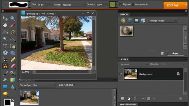Open the pattern picker dropdown arrow
Viewport: 189px width, 106px height.
point(116,5)
